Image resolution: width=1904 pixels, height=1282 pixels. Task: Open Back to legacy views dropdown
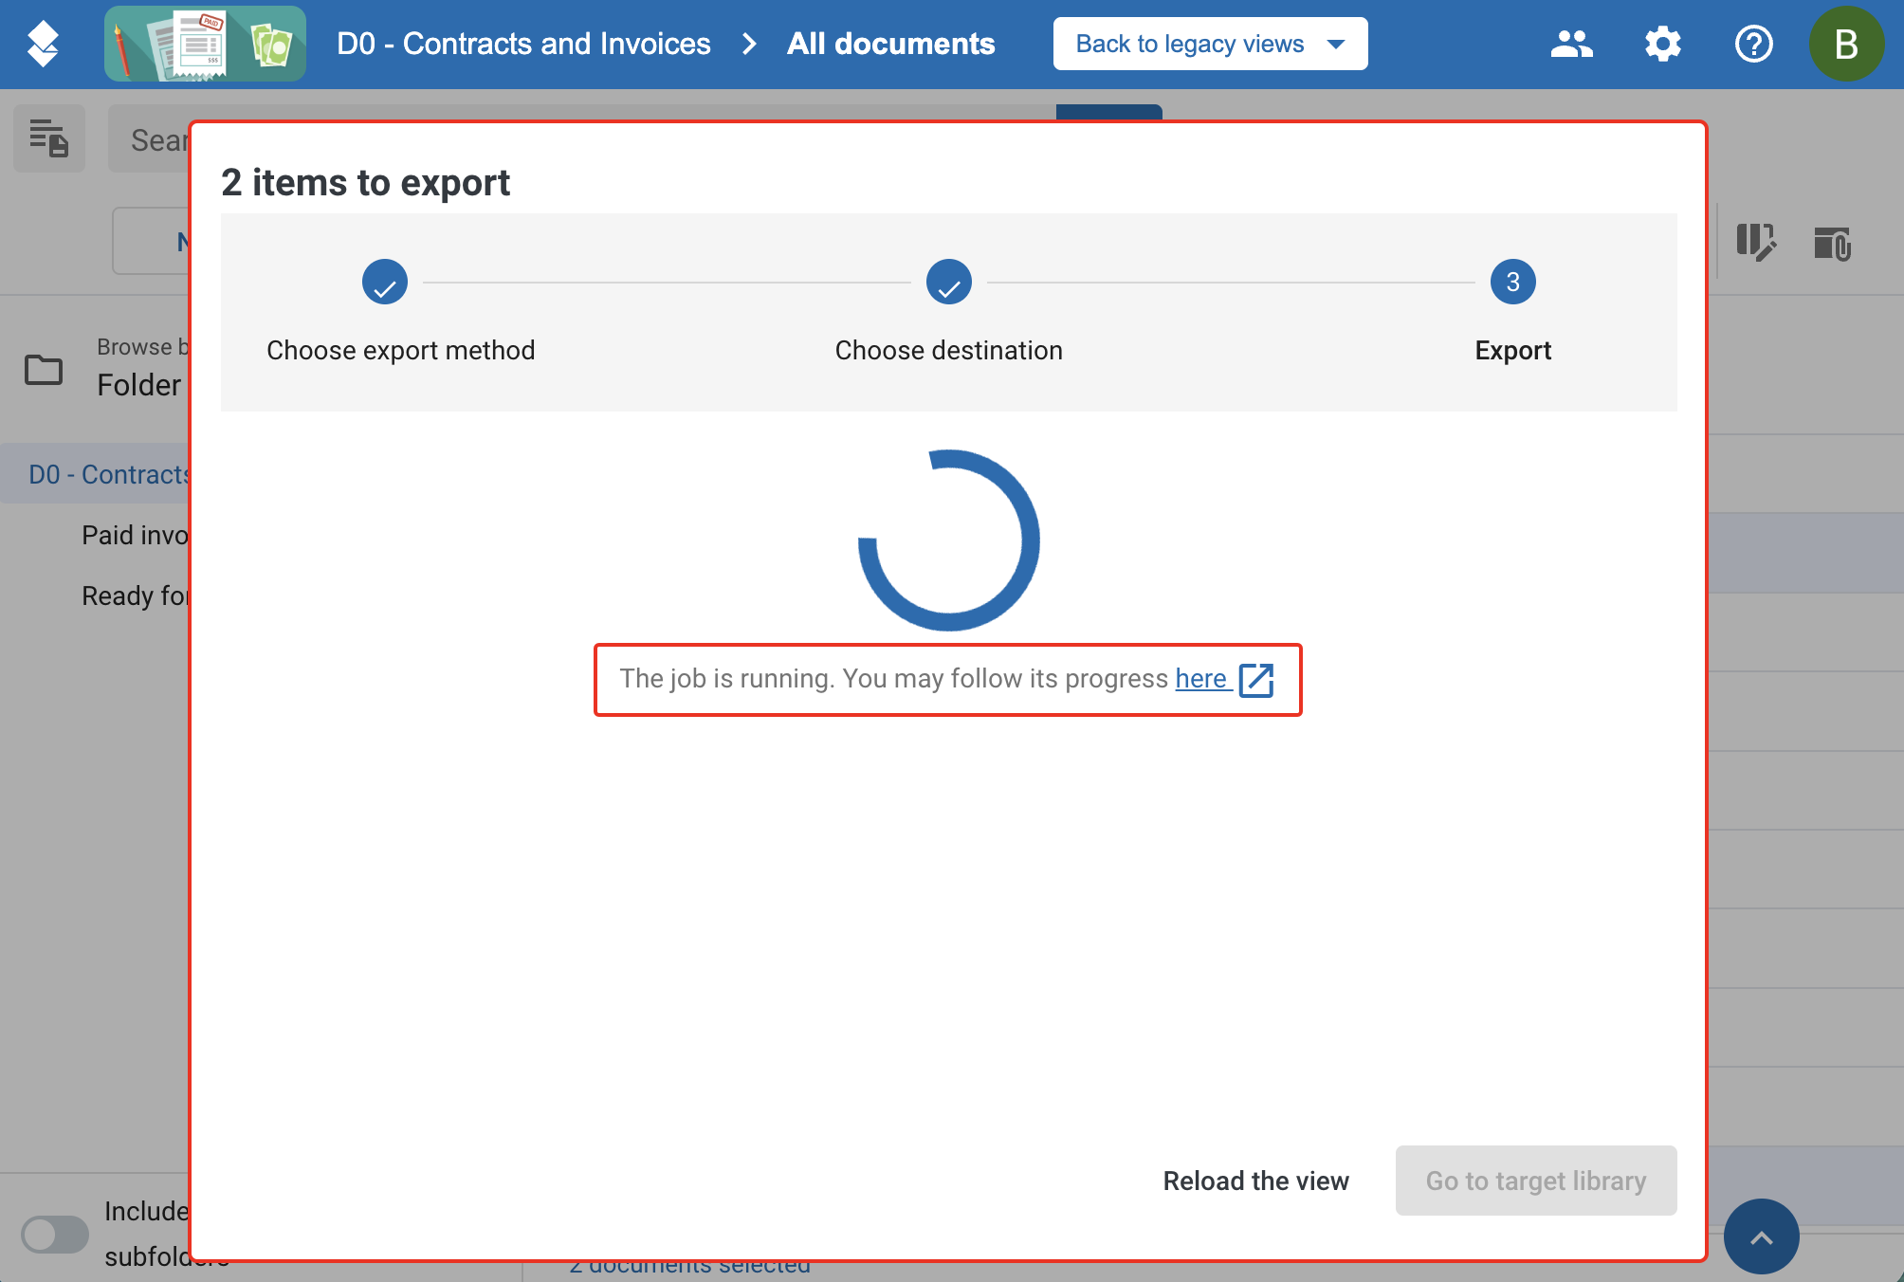(x=1210, y=44)
